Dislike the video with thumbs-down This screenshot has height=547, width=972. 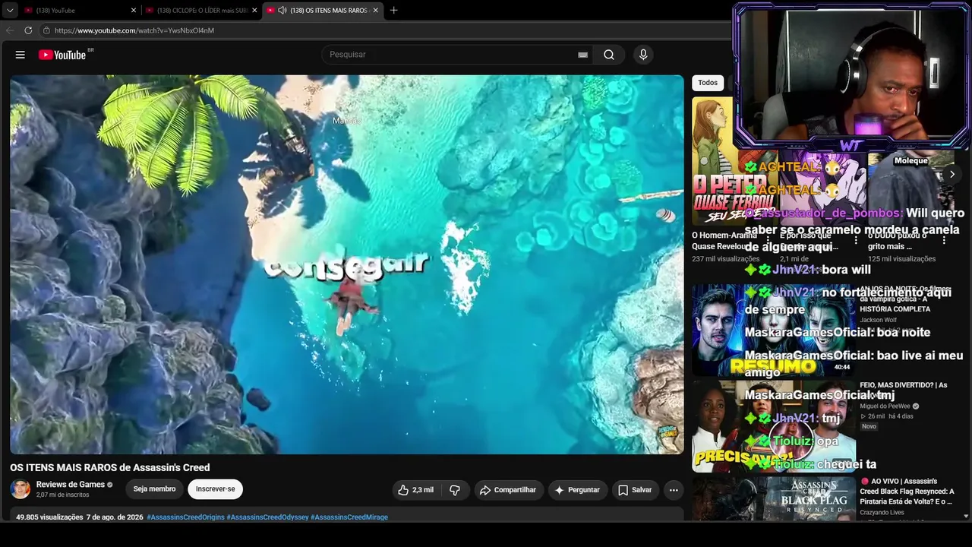point(455,490)
